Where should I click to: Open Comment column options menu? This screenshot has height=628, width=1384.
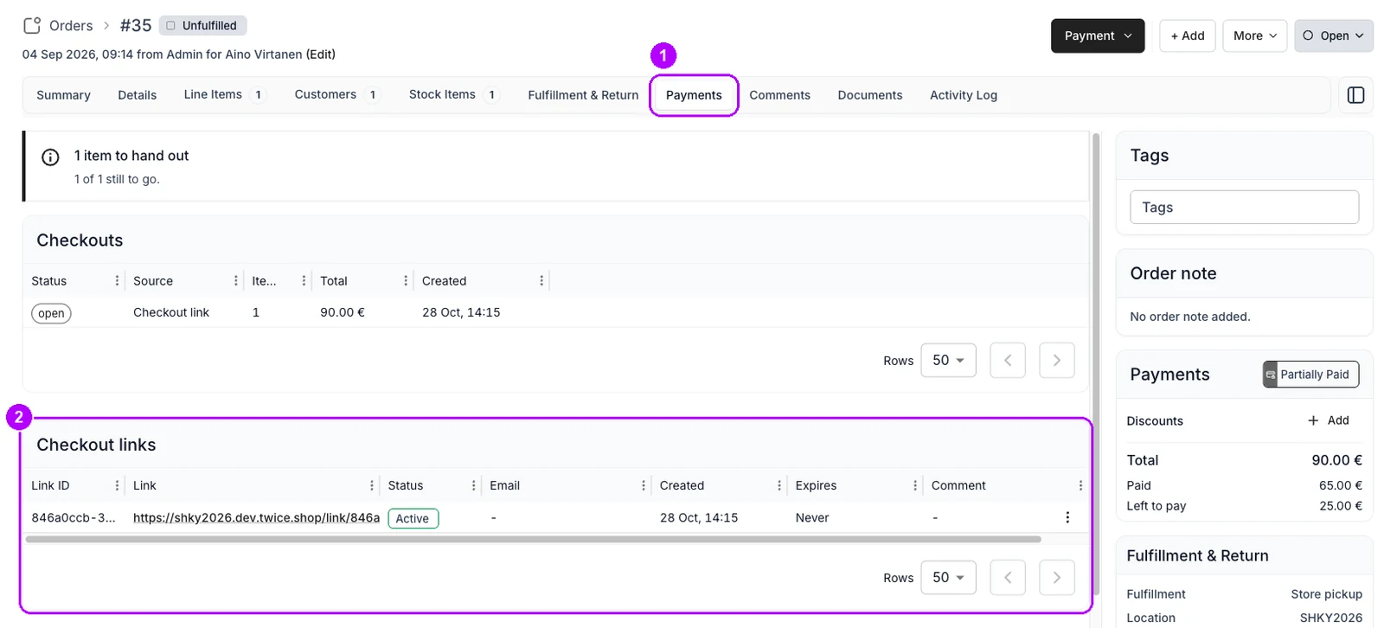coord(1080,486)
